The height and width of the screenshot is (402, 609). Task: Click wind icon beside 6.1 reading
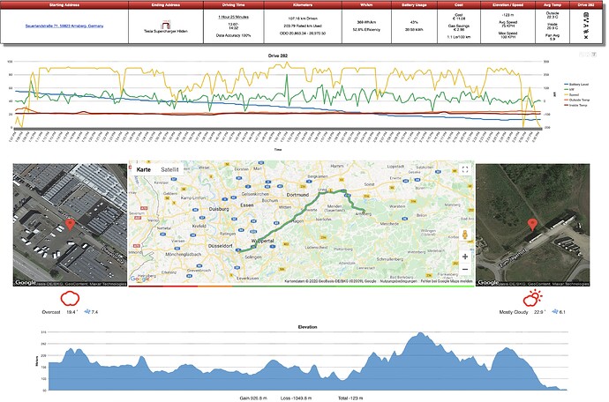(x=555, y=311)
